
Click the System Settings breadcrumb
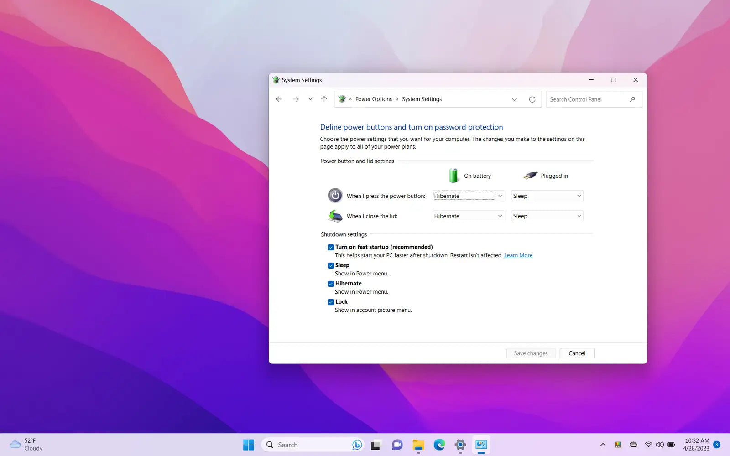click(x=422, y=99)
